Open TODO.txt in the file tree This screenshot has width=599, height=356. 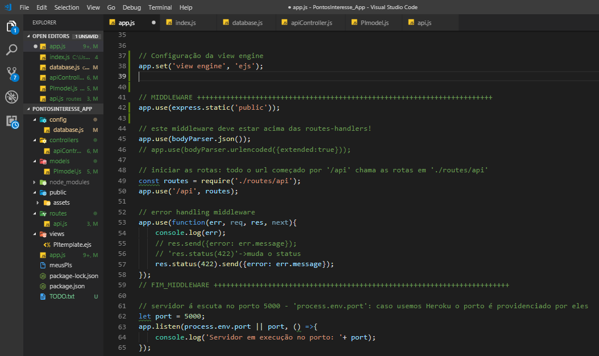61,296
